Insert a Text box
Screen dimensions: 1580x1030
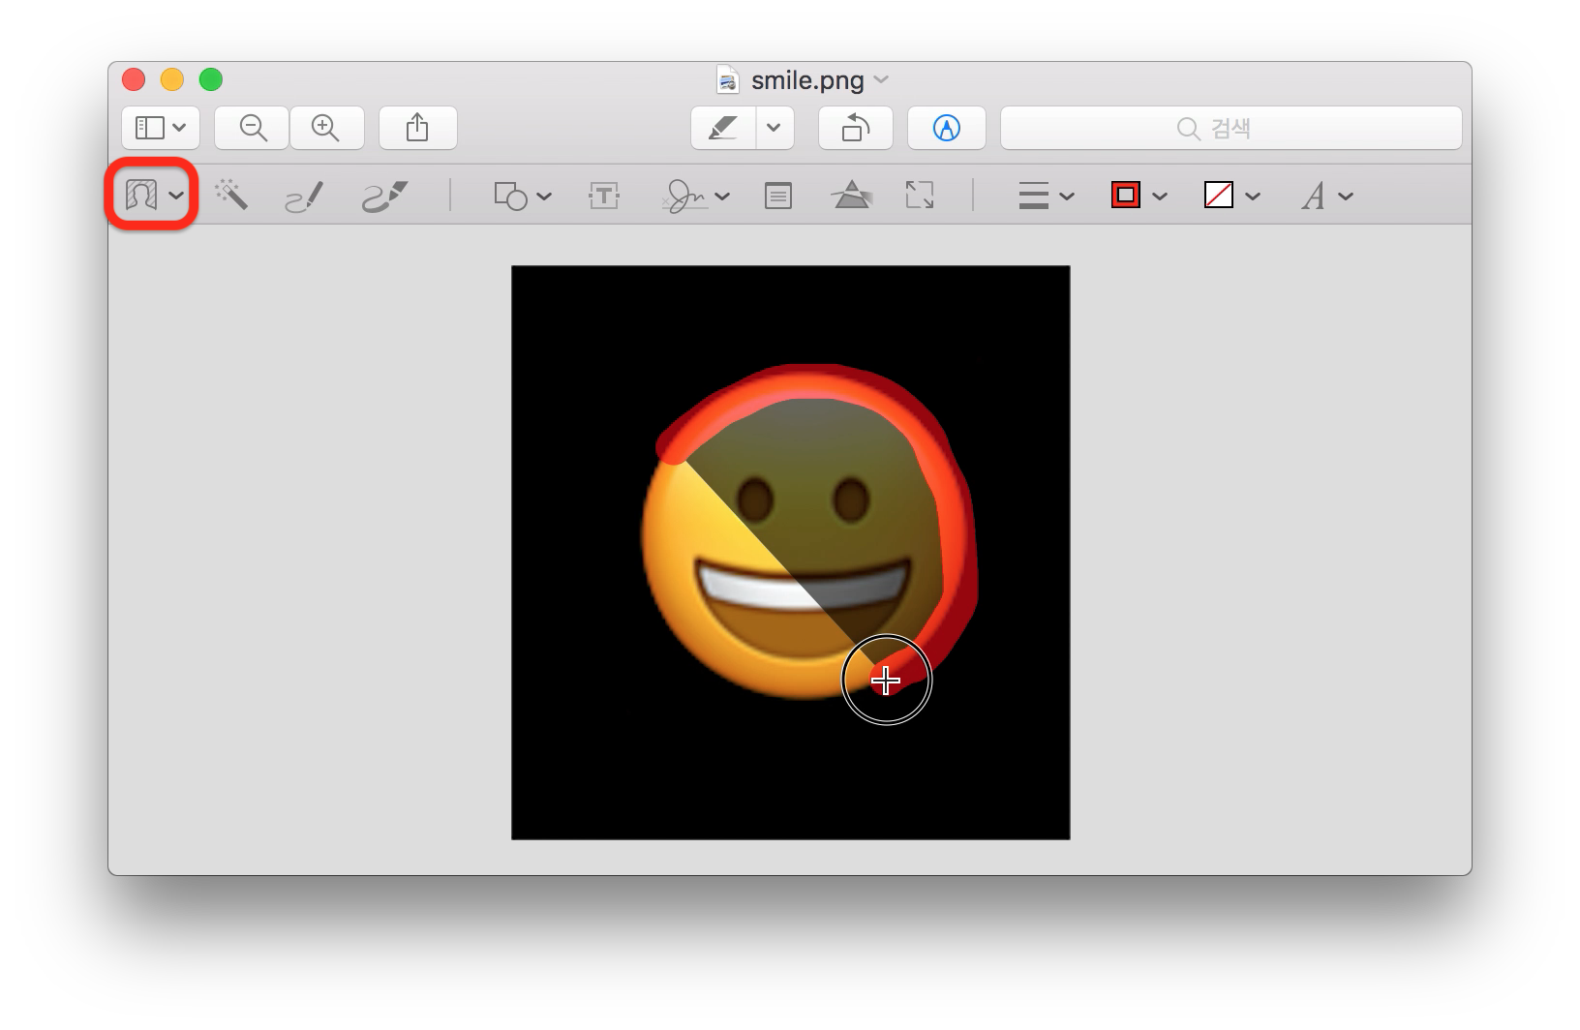(604, 197)
